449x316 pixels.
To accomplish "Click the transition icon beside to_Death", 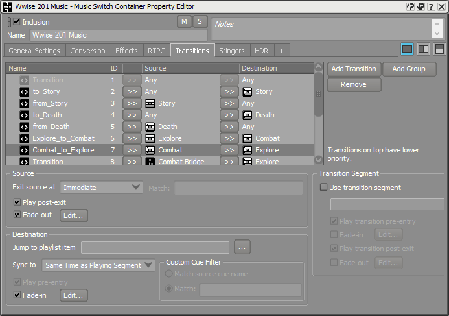I will (25, 115).
